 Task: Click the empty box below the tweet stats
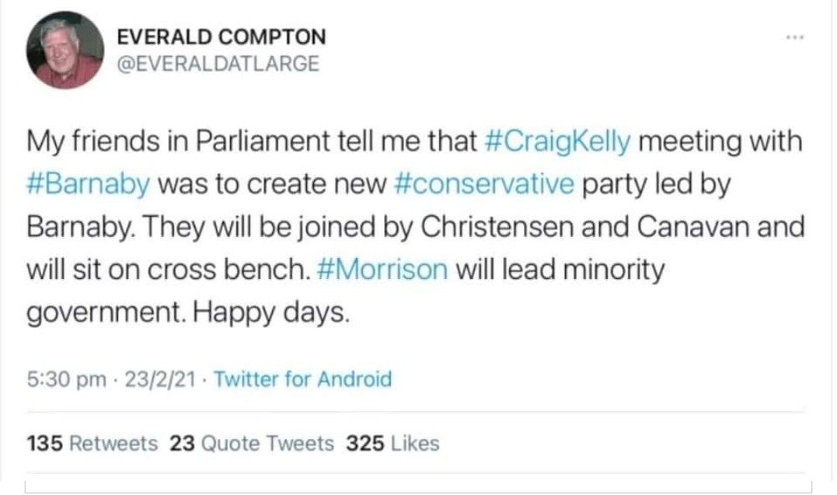(418, 486)
